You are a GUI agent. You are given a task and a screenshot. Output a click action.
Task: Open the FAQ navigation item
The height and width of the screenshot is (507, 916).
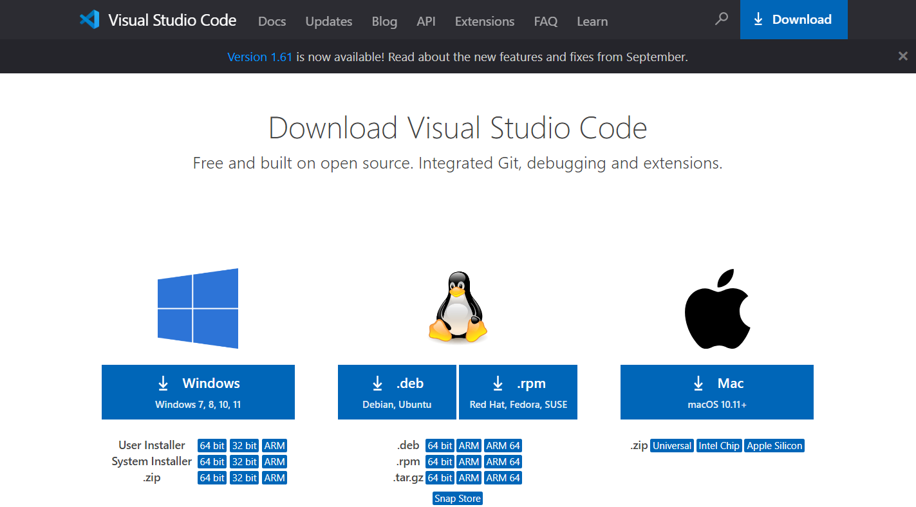(546, 21)
